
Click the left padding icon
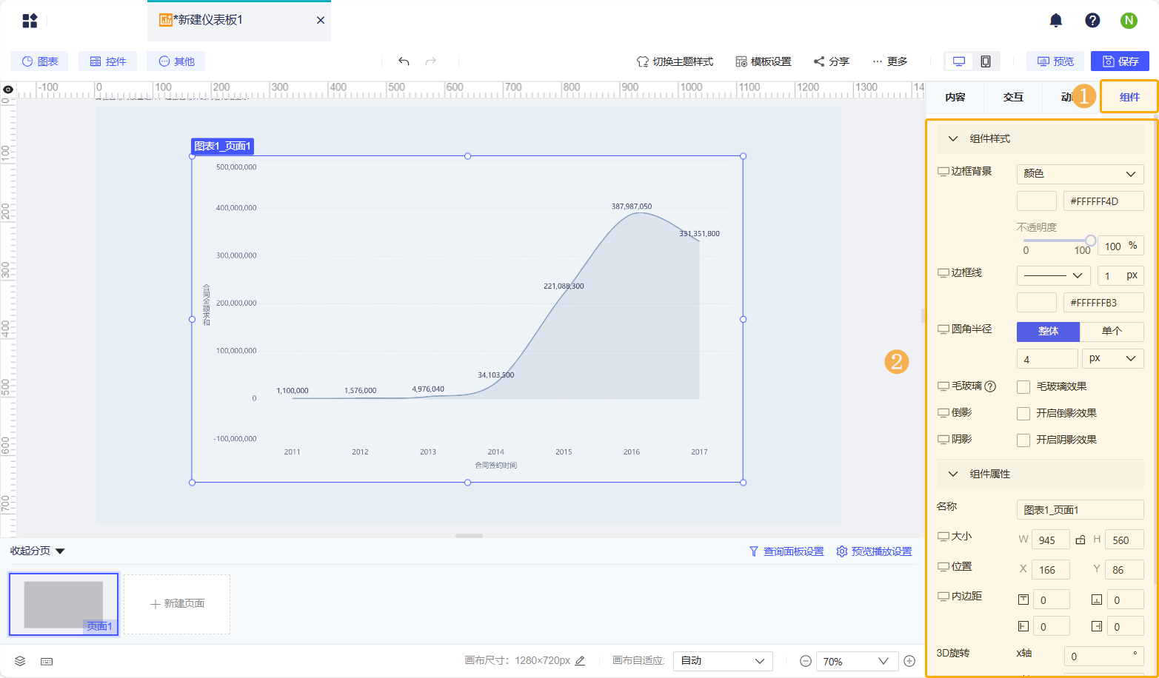[x=1023, y=626]
